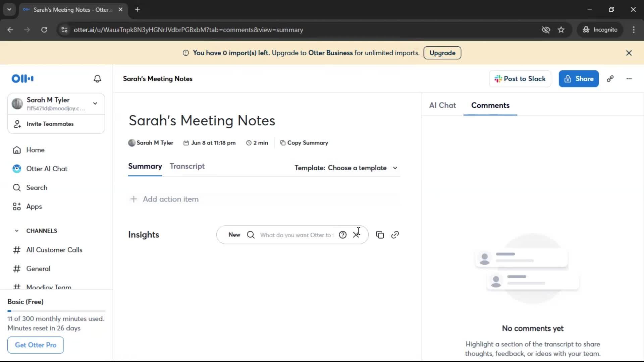Click the third-party cookies blocked eye icon
The image size is (644, 362).
tap(546, 30)
